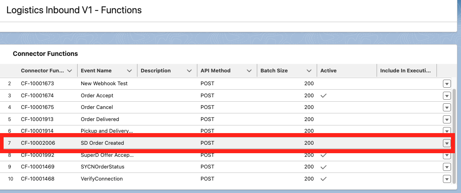Open row actions for Order Accept
Image resolution: width=461 pixels, height=193 pixels.
pos(447,96)
